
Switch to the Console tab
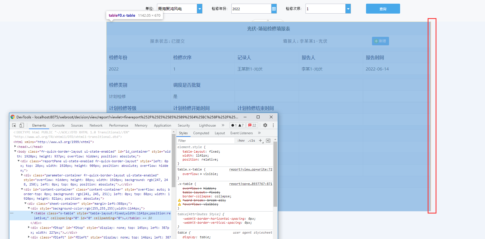pyautogui.click(x=58, y=125)
